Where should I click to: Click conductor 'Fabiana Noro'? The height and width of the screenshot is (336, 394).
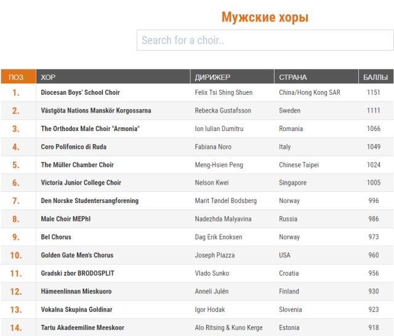pos(213,146)
